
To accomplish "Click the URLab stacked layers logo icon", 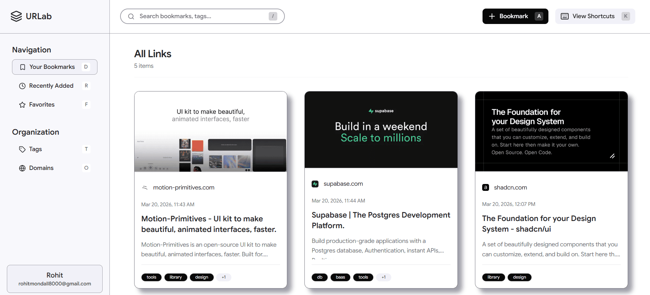I will point(16,16).
